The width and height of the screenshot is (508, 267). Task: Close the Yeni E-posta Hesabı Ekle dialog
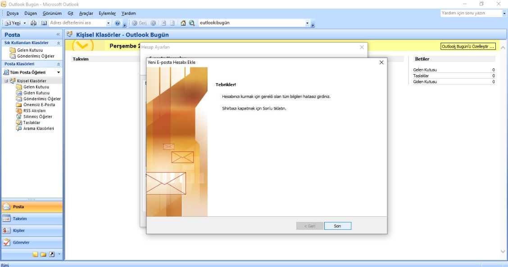click(381, 62)
